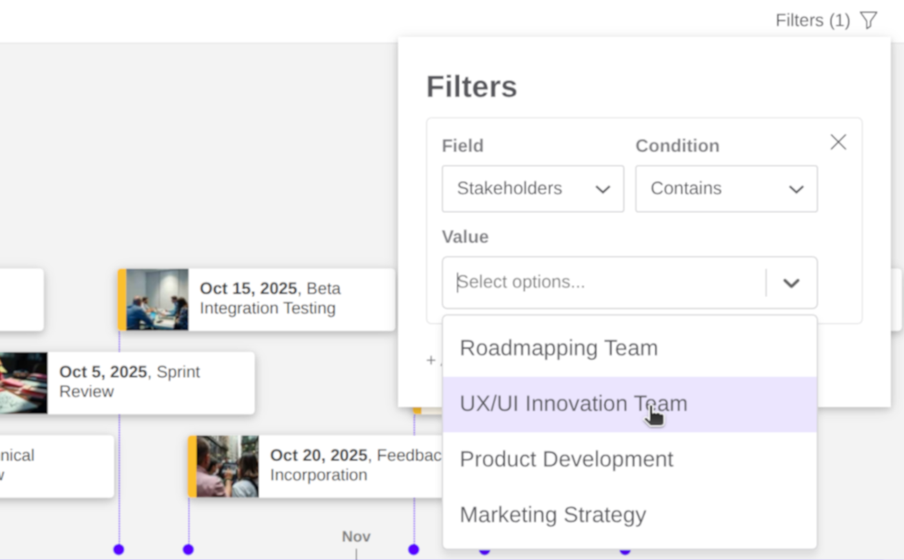Choose Marketing Strategy from the options
The width and height of the screenshot is (904, 560).
click(x=553, y=515)
